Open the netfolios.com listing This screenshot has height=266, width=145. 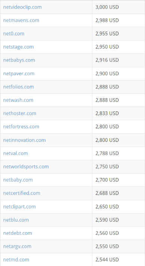click(x=18, y=87)
